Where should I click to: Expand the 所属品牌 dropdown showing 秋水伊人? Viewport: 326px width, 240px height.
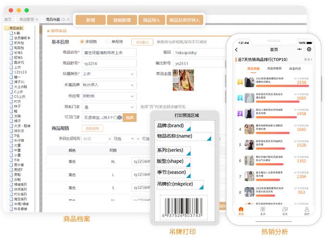pyautogui.click(x=109, y=85)
